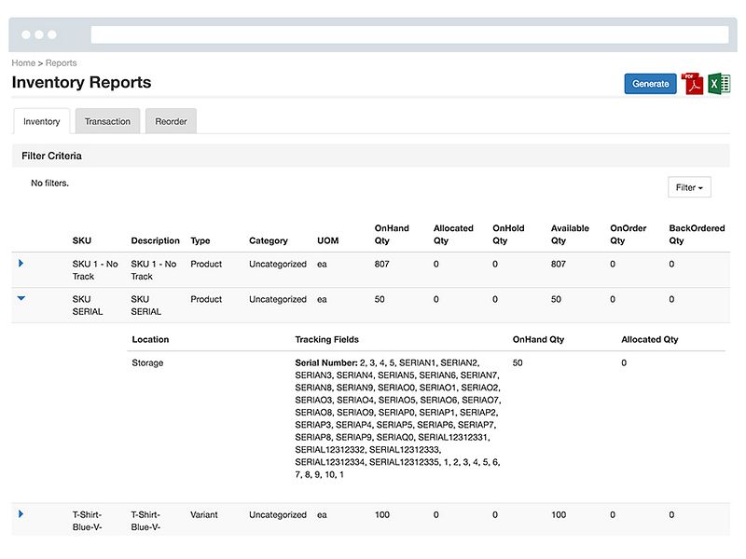Select OnHand value 807 in SKU 1 row
This screenshot has height=559, width=746.
tap(381, 264)
